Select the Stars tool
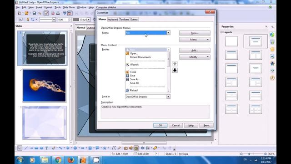291x164 pixels. click(x=105, y=148)
